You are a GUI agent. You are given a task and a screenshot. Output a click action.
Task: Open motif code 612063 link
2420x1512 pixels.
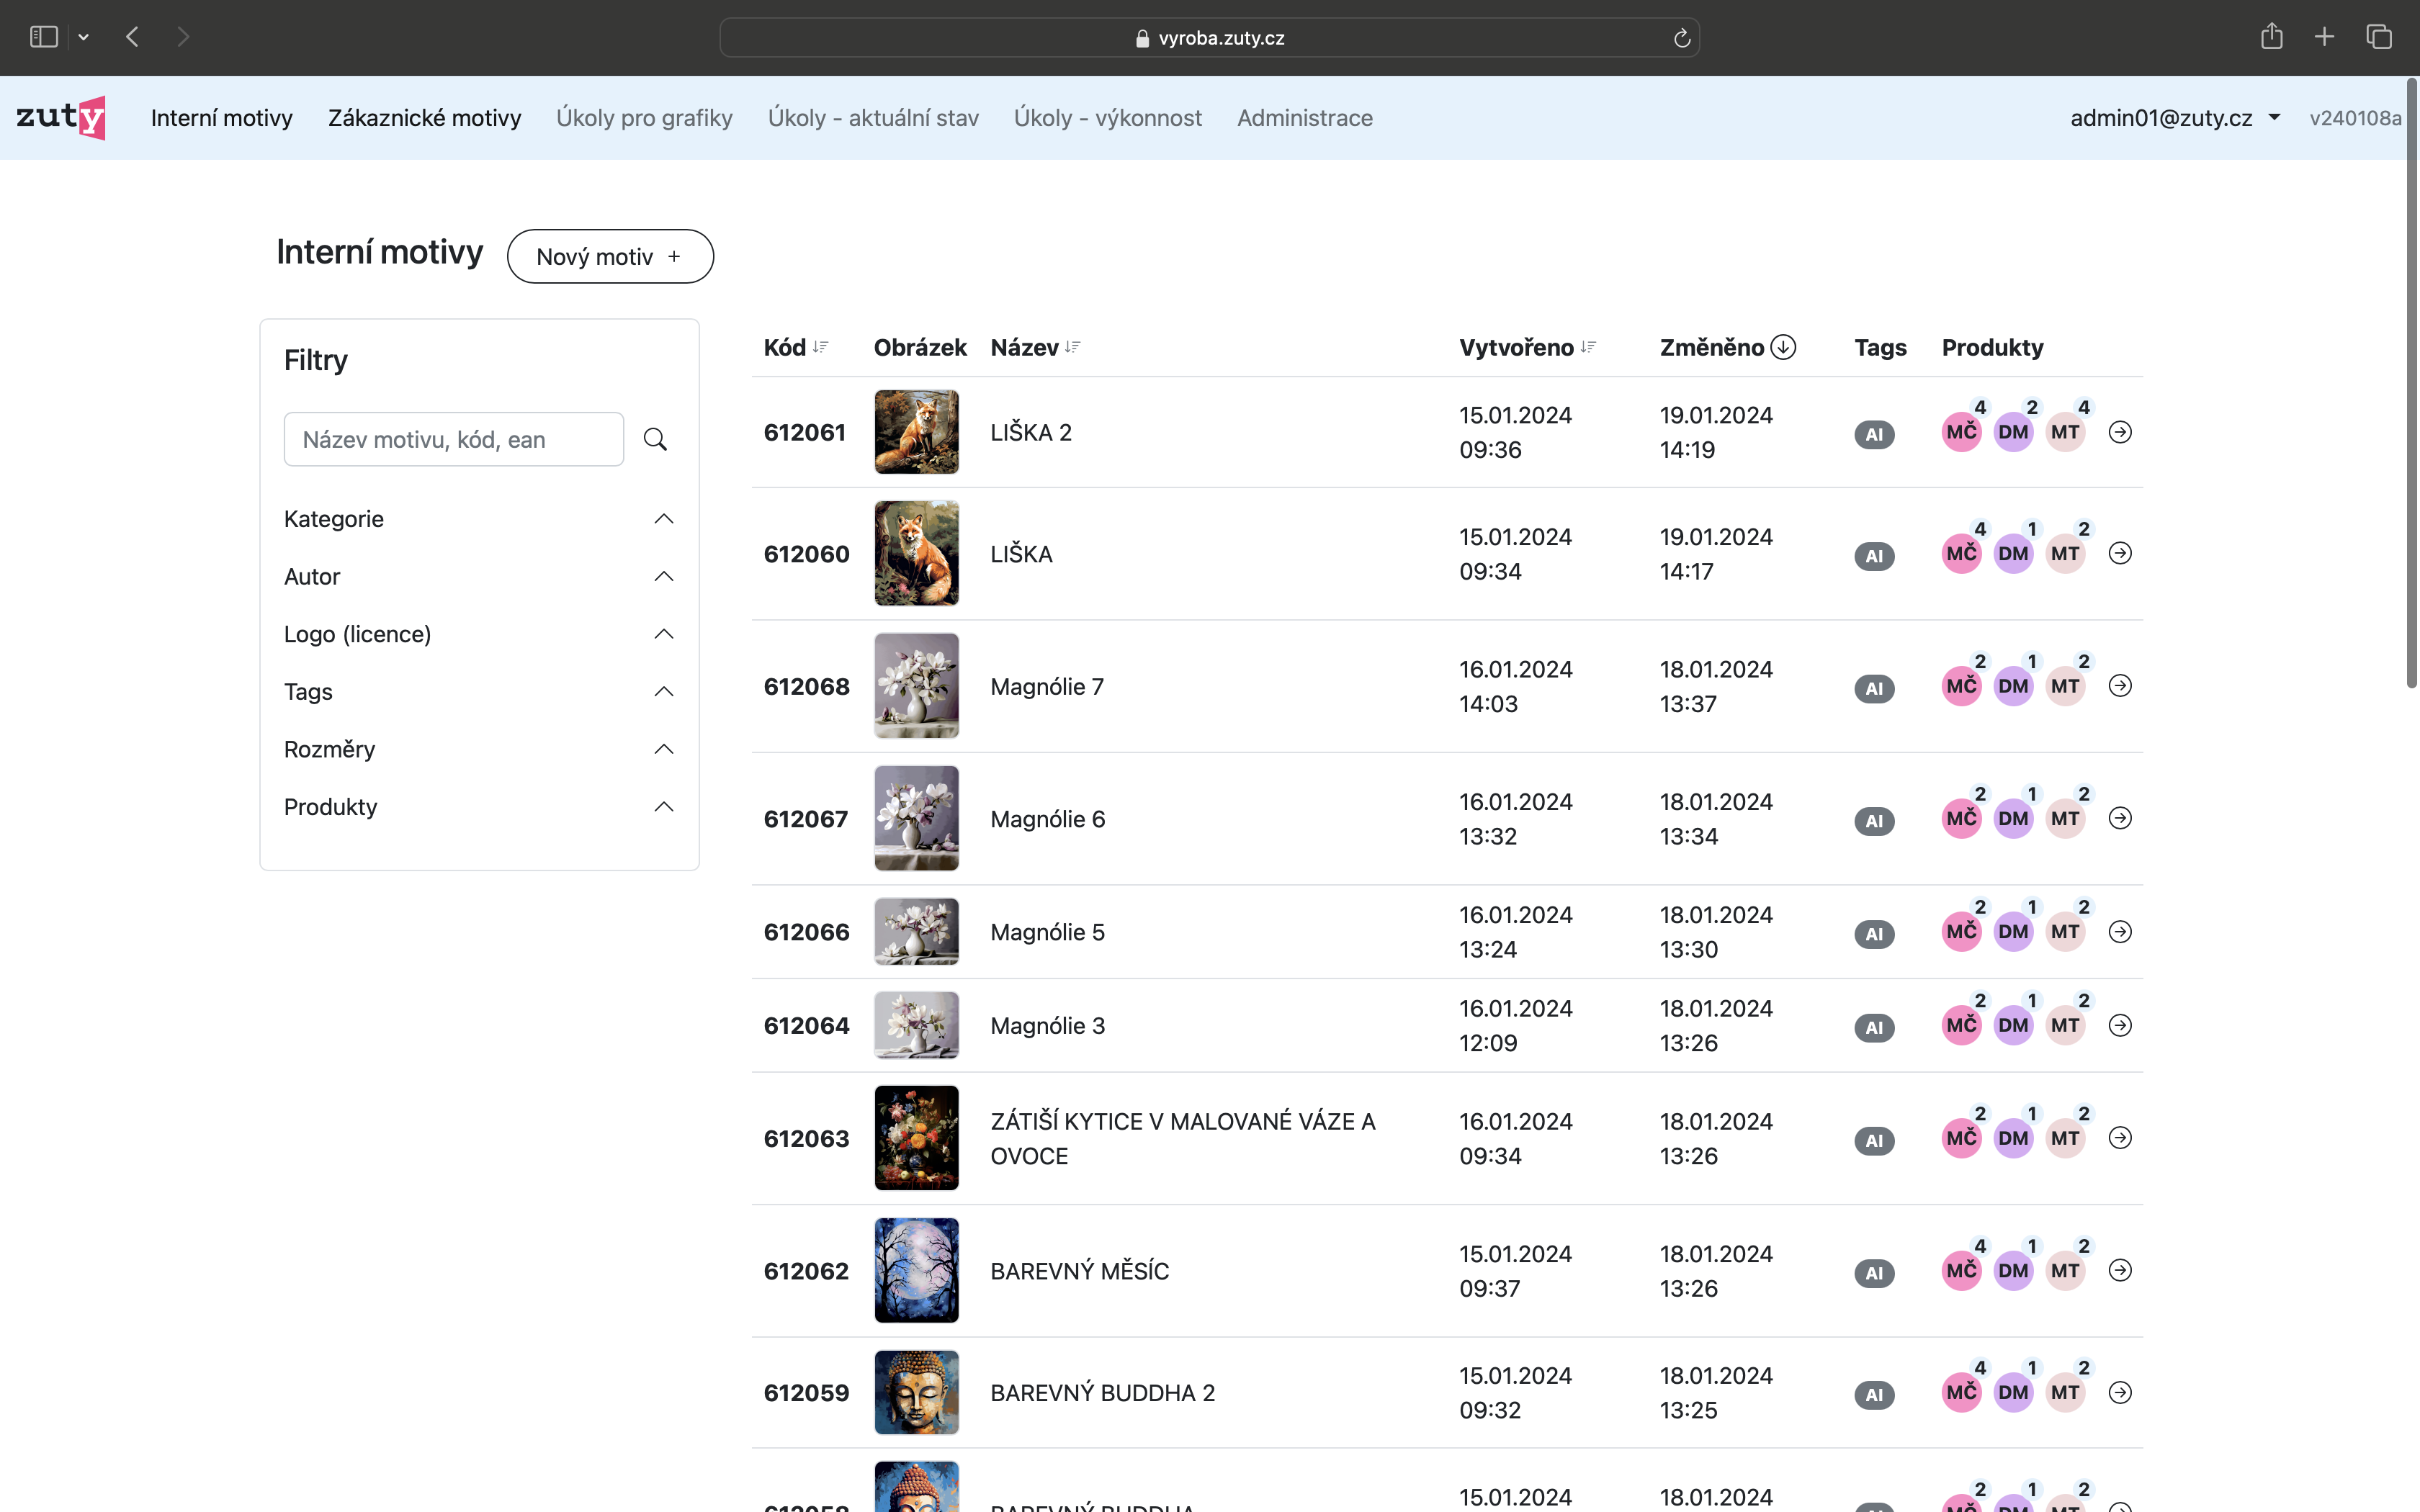point(806,1139)
